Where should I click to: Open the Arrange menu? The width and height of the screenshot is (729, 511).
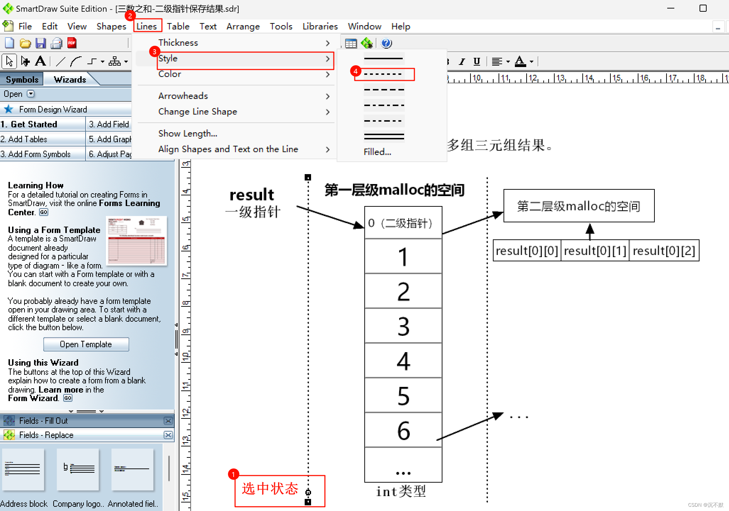243,27
